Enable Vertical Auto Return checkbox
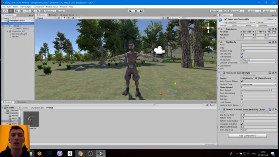The image size is (279, 157). 242,105
